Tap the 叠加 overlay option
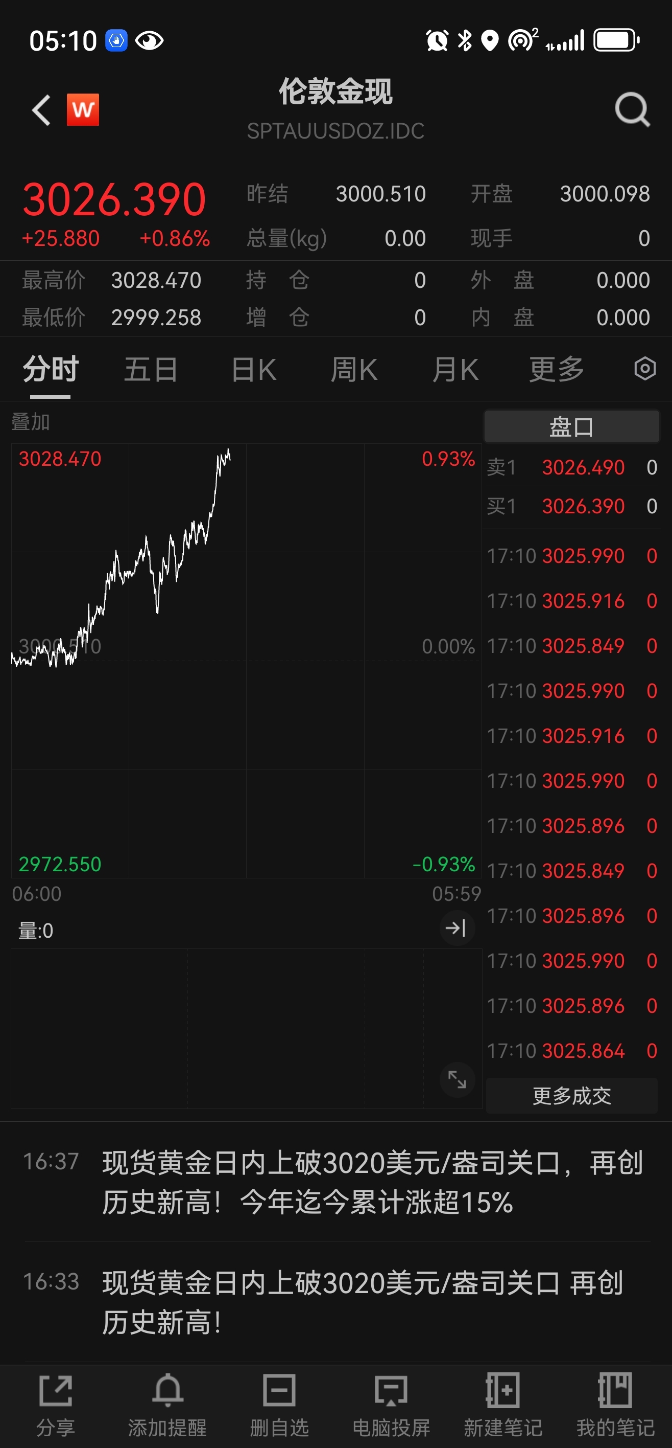Image resolution: width=672 pixels, height=1448 pixels. click(31, 422)
